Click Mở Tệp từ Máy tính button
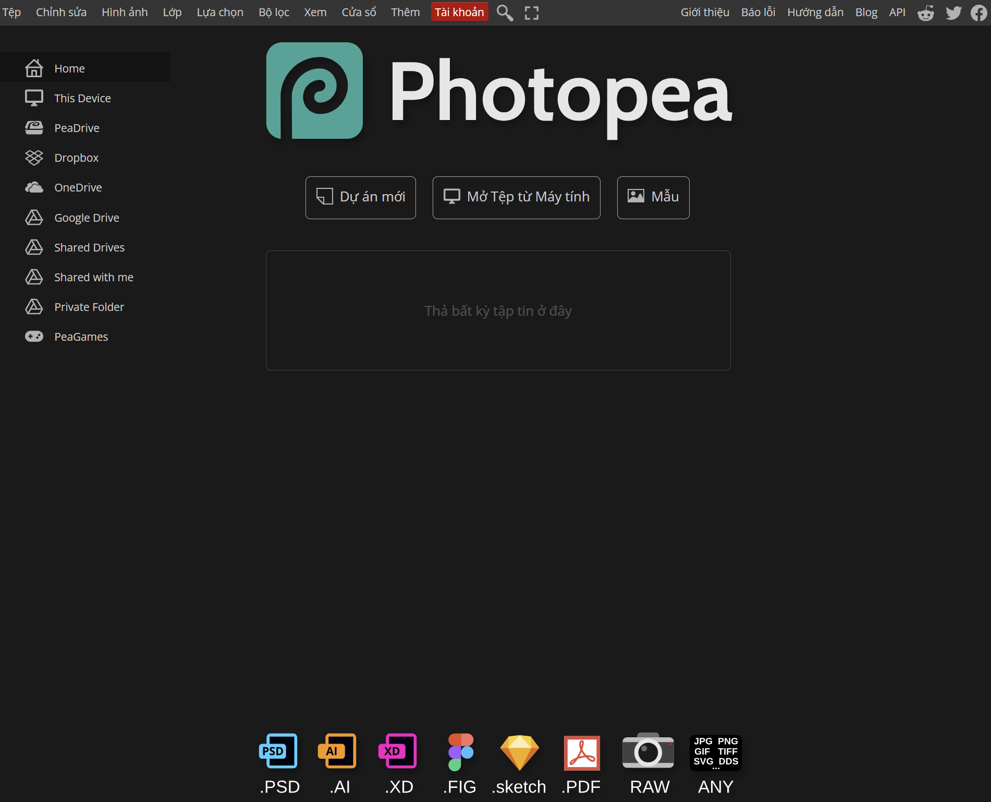The image size is (991, 802). [516, 197]
